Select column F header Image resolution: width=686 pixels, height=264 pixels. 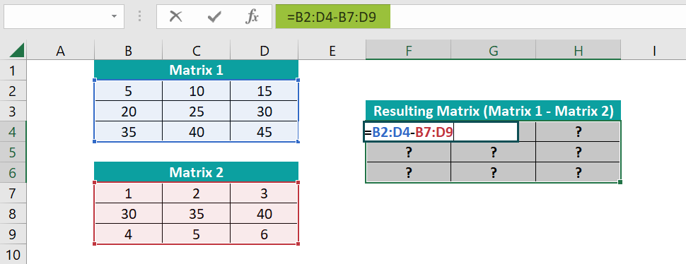[408, 51]
